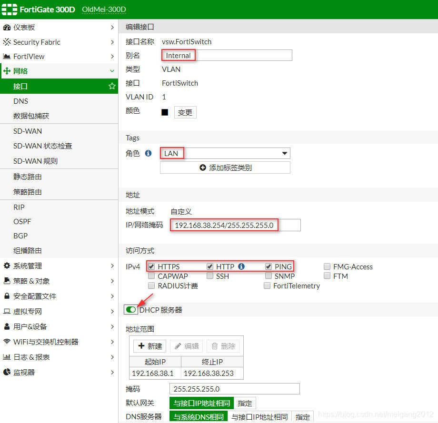Click the 变更 color button
This screenshot has width=438, height=423.
pyautogui.click(x=185, y=112)
